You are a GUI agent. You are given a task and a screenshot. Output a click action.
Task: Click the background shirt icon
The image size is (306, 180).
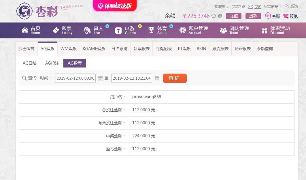pos(286,16)
